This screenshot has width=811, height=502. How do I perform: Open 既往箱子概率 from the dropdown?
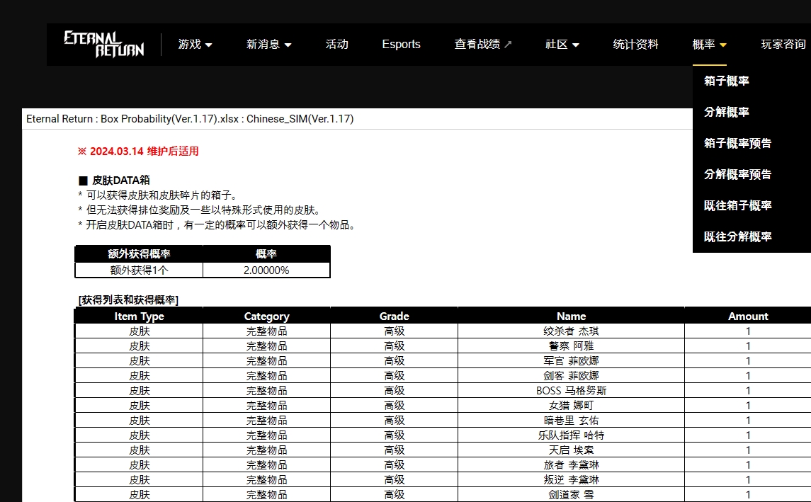tap(737, 205)
